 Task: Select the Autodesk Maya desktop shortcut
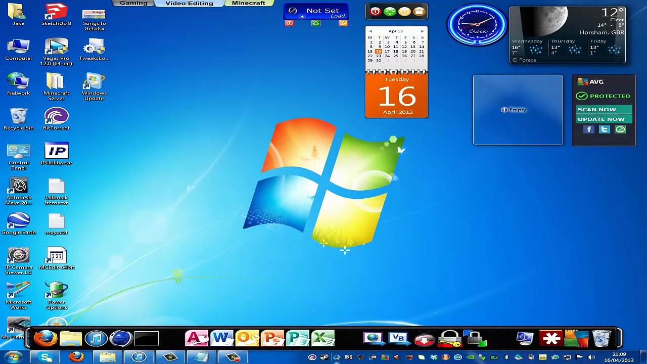19,192
